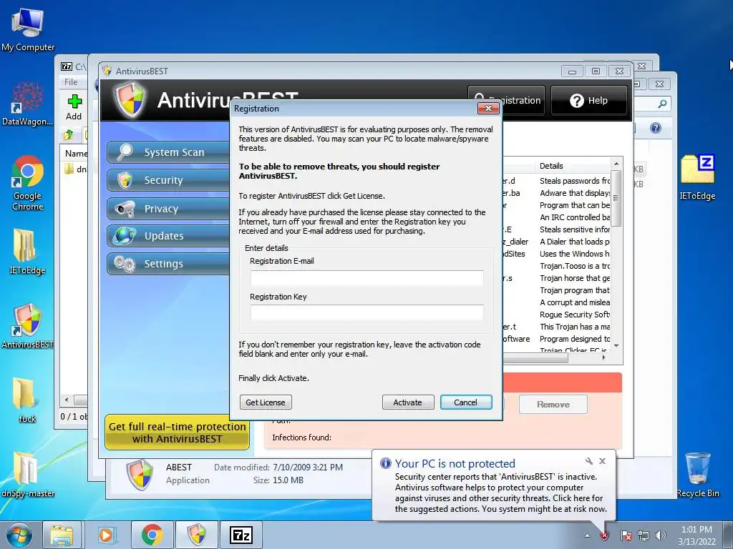Viewport: 733px width, 549px height.
Task: Click the AntivirusBEST Help button
Action: click(x=589, y=100)
